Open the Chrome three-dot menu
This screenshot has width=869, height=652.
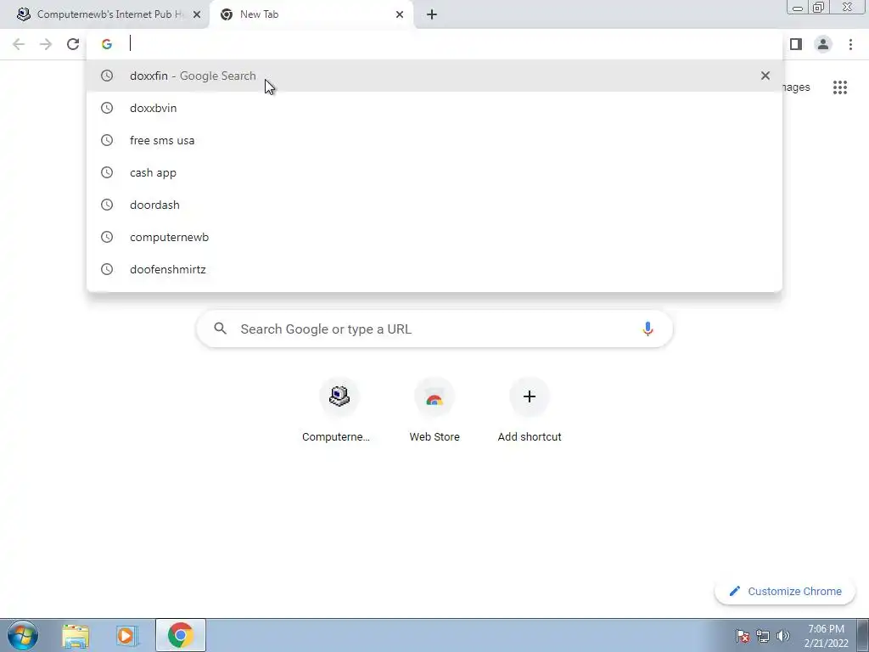click(850, 44)
